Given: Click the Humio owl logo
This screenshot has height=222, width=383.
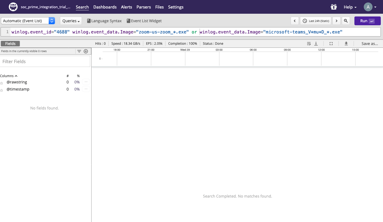Looking at the screenshot, I should [13, 7].
